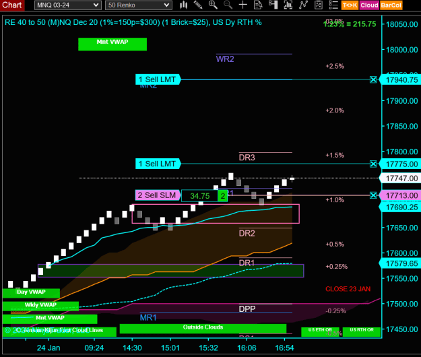Click the 24 Jan time axis label
The image size is (421, 357).
[x=48, y=348]
